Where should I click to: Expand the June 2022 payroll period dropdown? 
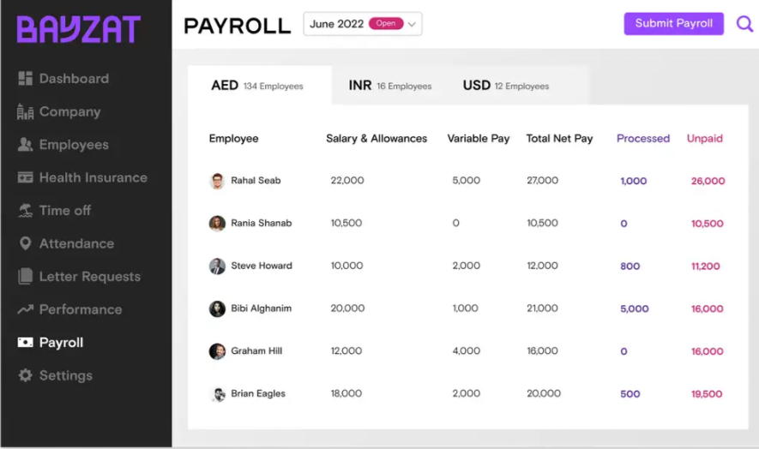[363, 24]
